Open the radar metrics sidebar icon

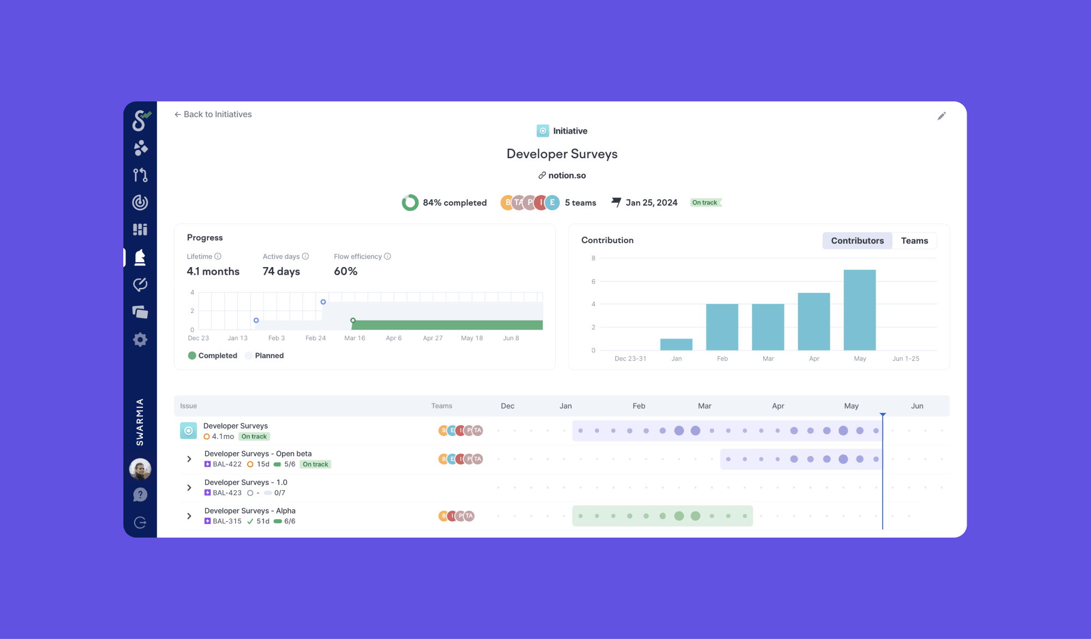click(140, 202)
